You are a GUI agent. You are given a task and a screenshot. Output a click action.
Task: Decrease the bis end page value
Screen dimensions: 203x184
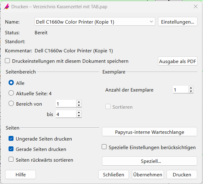pyautogui.click(x=79, y=116)
